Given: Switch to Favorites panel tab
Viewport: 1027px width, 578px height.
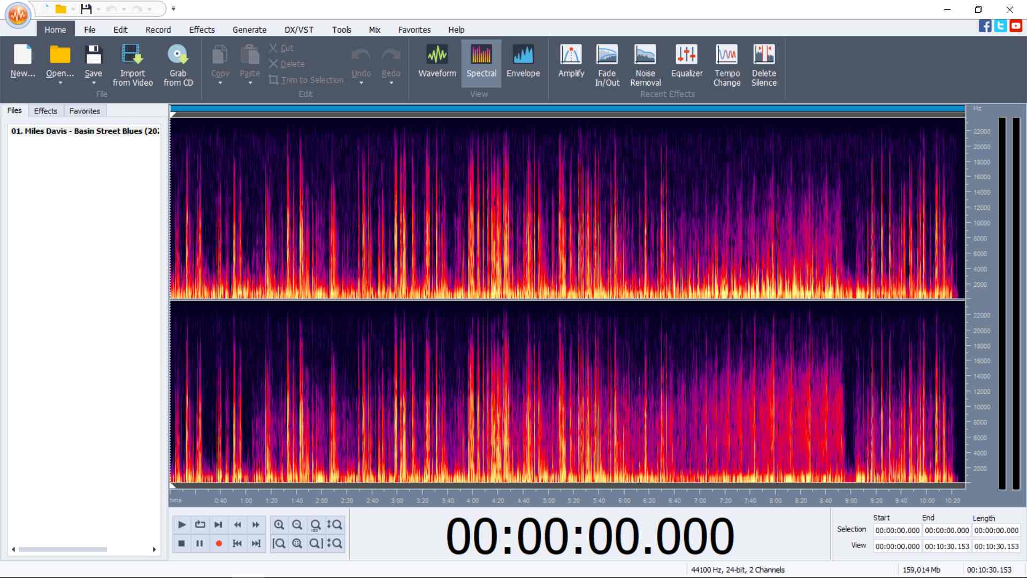Looking at the screenshot, I should click(x=85, y=111).
